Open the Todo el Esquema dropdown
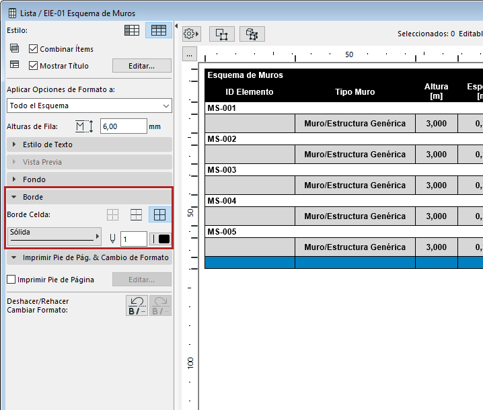The width and height of the screenshot is (483, 410). [89, 106]
